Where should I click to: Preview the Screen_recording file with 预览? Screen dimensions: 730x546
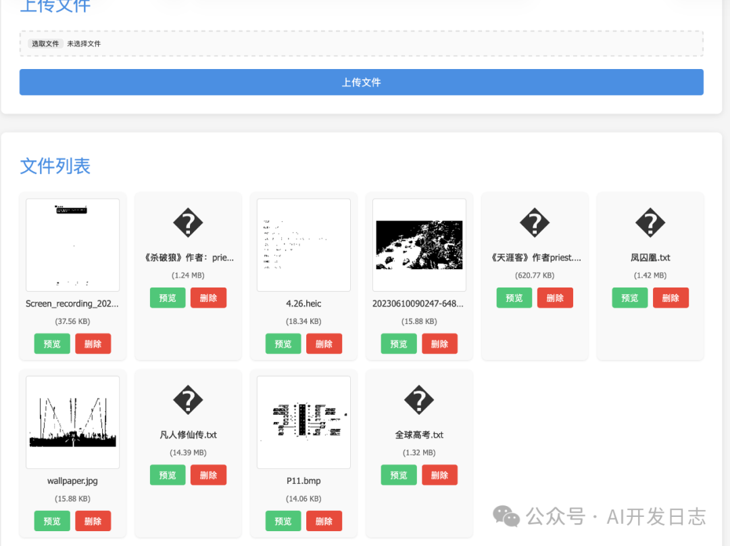click(52, 344)
